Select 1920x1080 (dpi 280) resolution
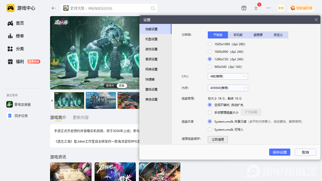Viewport: 322px width, 181px height. [x=210, y=44]
